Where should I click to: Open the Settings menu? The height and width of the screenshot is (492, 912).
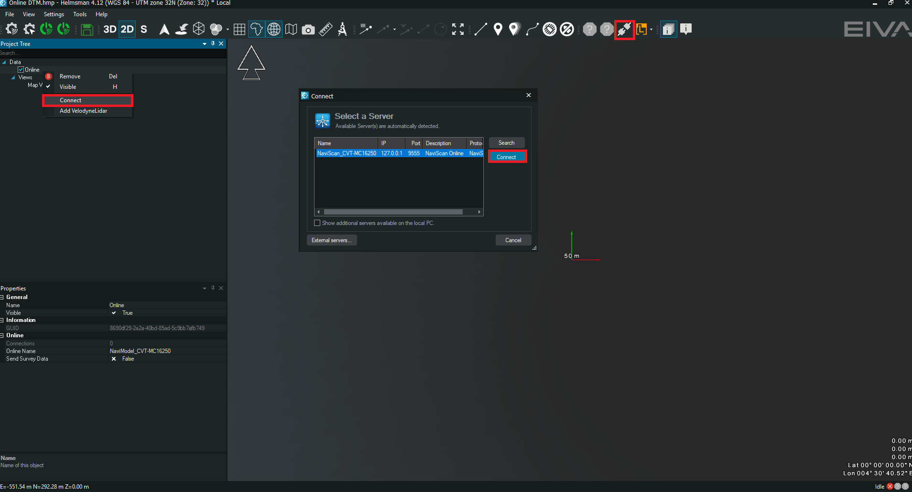[x=54, y=14]
